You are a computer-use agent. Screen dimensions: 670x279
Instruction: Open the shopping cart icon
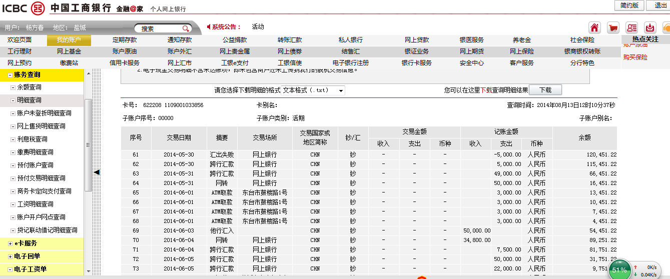613,27
